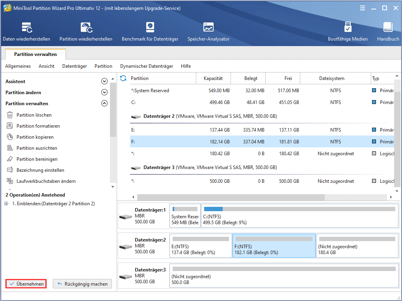The width and height of the screenshot is (402, 301).
Task: Sort by Typ column header
Action: pyautogui.click(x=383, y=78)
